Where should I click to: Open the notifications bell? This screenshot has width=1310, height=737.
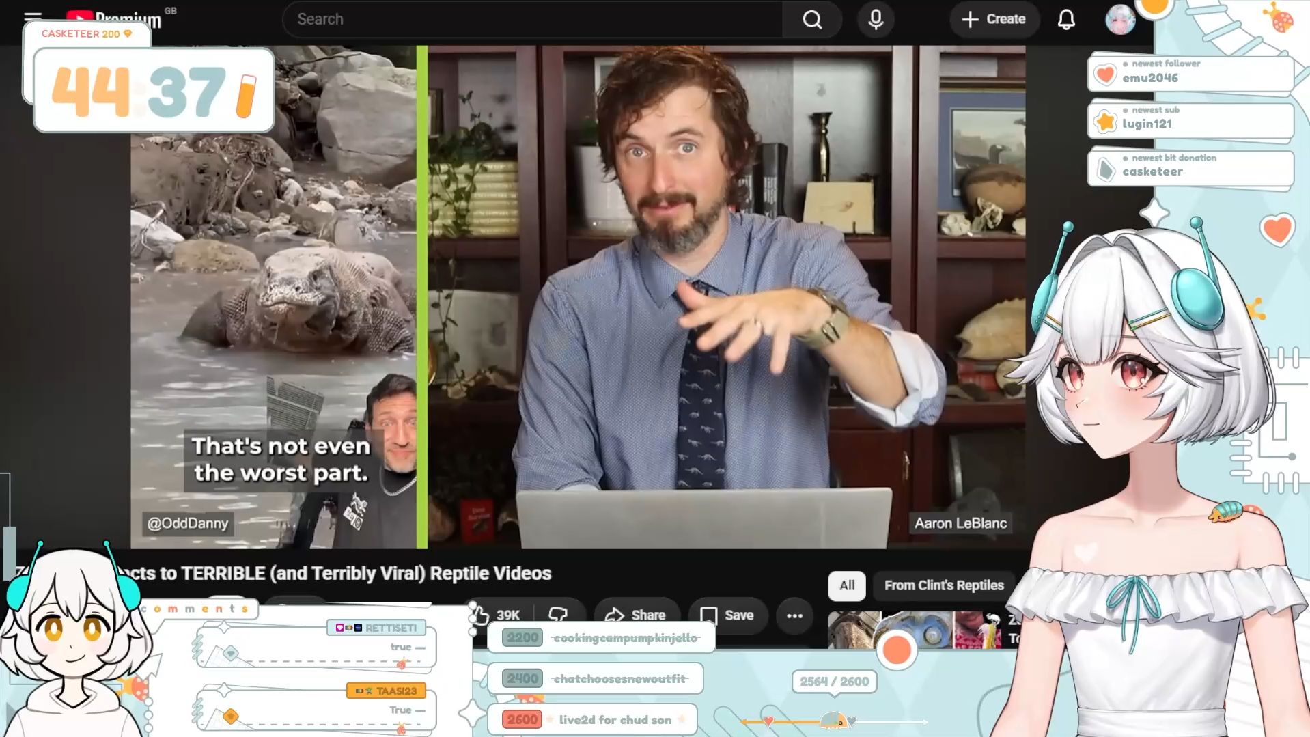[1066, 19]
